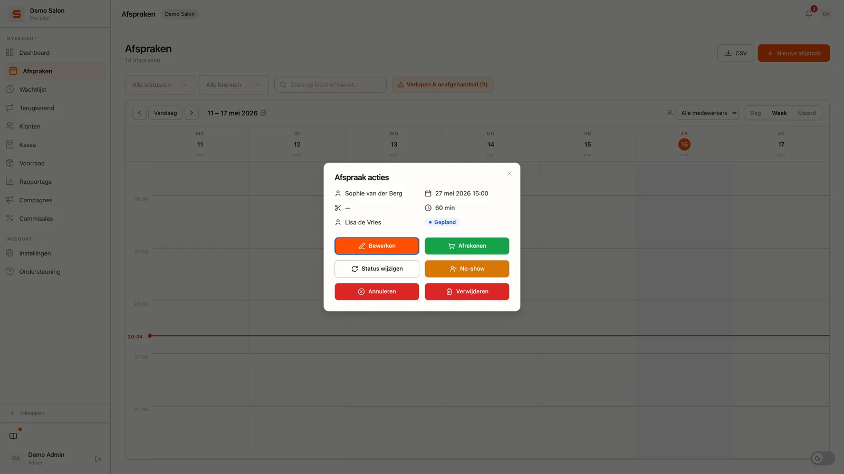
Task: Collapse sidebar with Inklappen
Action: click(x=55, y=413)
